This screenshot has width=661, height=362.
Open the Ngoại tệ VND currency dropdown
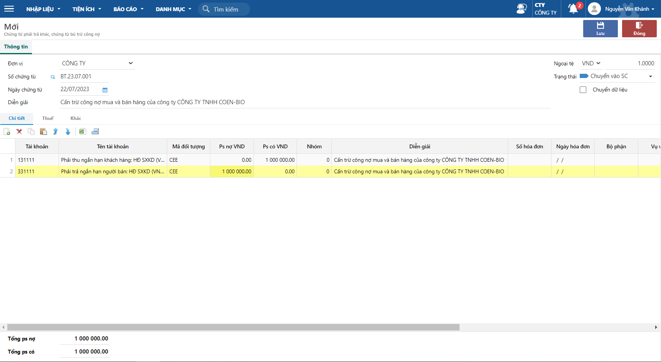[x=591, y=63]
